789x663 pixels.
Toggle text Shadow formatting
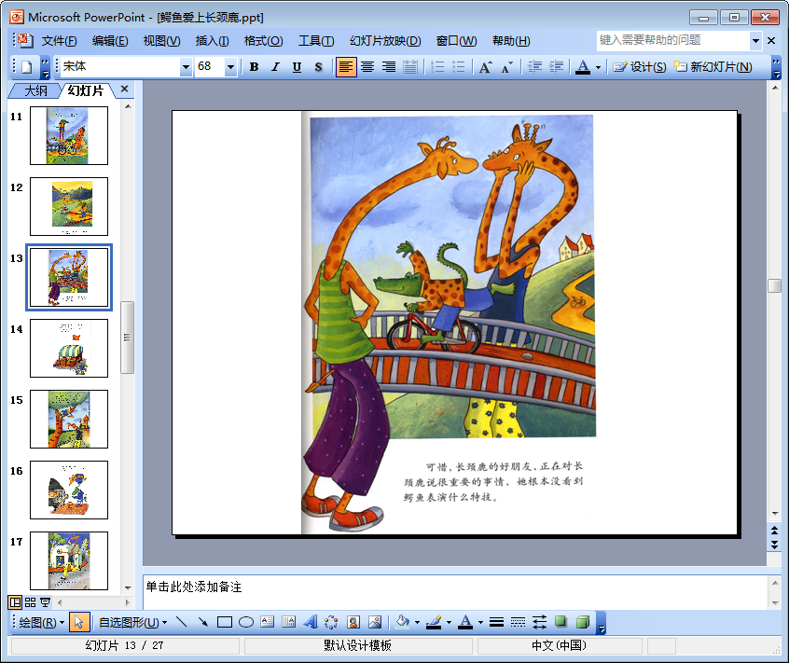click(318, 67)
